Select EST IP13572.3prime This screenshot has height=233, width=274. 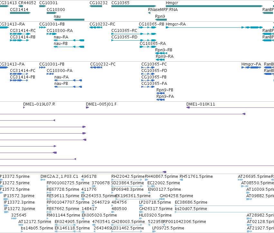tap(6, 199)
